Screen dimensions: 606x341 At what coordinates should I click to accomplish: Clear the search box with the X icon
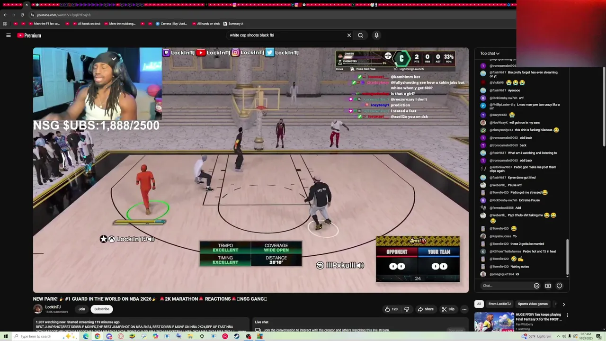coord(349,35)
